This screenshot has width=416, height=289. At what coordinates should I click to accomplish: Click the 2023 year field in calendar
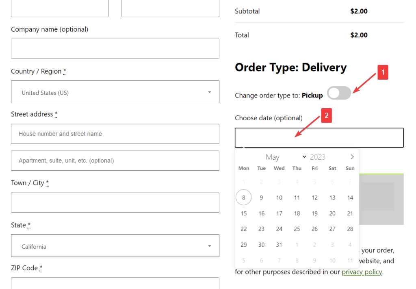(x=318, y=157)
